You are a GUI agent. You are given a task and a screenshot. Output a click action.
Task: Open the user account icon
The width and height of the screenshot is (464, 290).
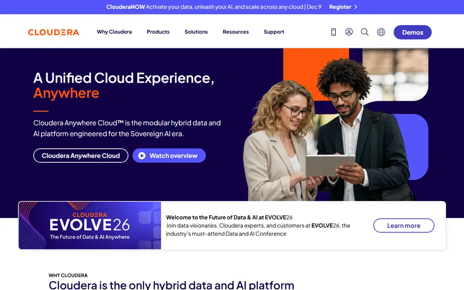349,32
